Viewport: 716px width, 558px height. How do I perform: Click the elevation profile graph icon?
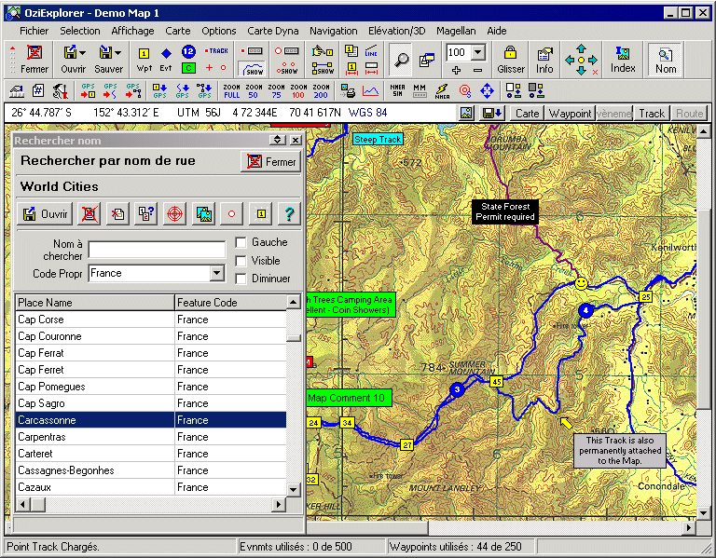(x=370, y=90)
